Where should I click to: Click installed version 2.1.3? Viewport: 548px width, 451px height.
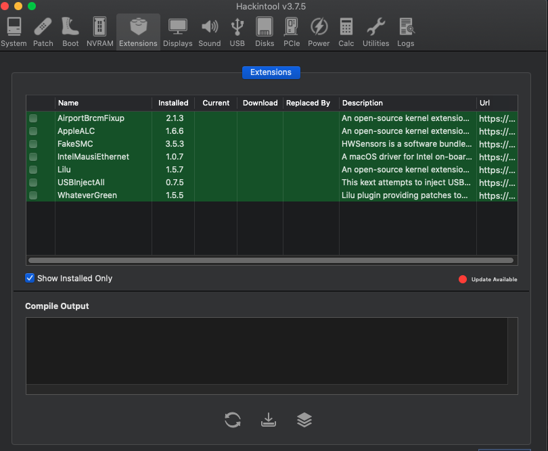(175, 118)
